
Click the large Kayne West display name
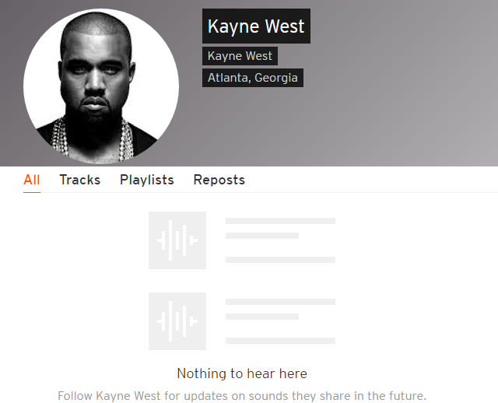point(256,26)
